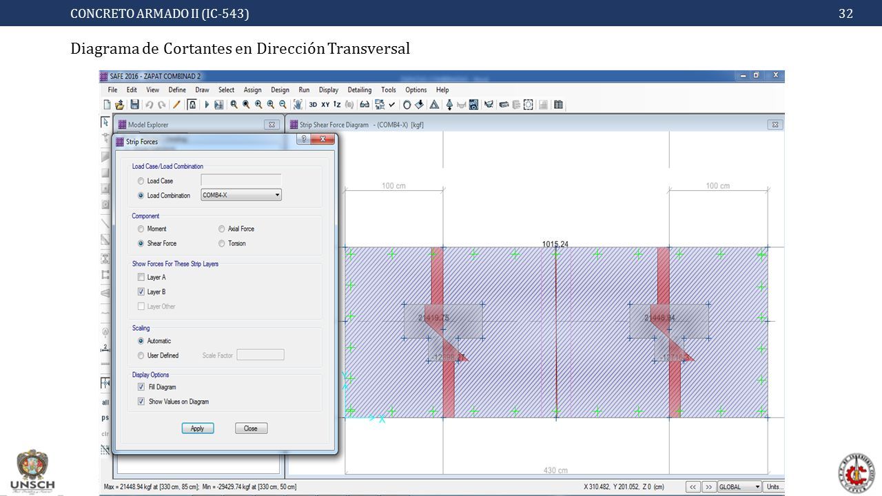Screen dimensions: 882x496
Task: Click the 'all' select button in left toolbar
Action: pyautogui.click(x=105, y=402)
